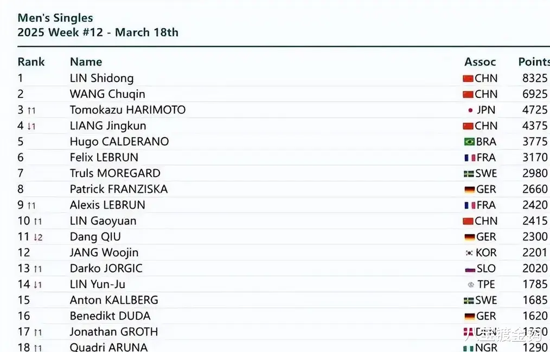This screenshot has width=550, height=352.
Task: Click the red down arrow beside rank 4
Action: pyautogui.click(x=31, y=126)
